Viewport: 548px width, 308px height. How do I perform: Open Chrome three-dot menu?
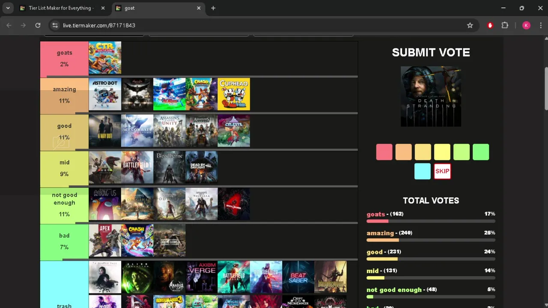[540, 25]
